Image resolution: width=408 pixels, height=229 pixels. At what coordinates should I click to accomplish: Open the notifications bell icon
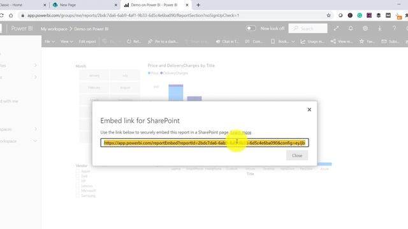[x=351, y=28]
